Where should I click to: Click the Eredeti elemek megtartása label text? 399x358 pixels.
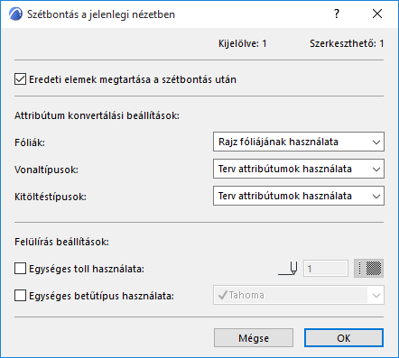(x=133, y=79)
